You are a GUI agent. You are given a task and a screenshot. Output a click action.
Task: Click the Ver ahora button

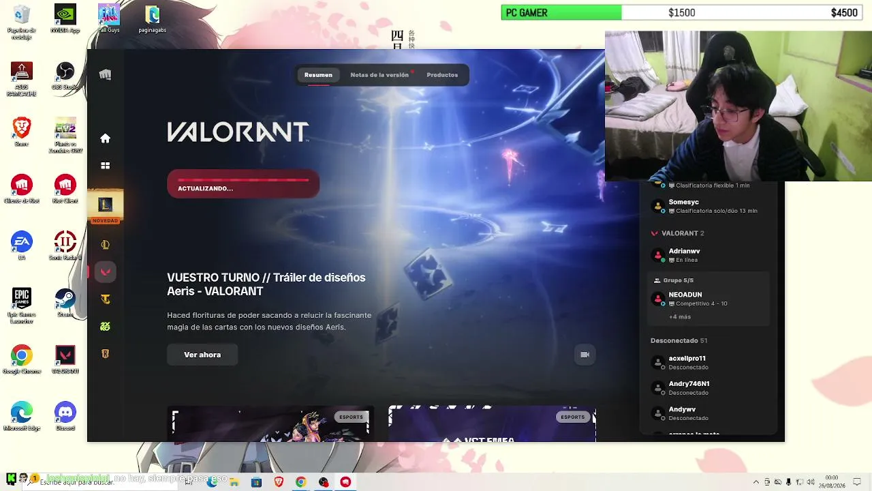click(202, 355)
